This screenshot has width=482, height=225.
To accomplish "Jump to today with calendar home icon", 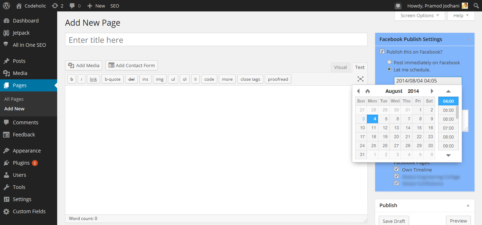I will click(368, 91).
